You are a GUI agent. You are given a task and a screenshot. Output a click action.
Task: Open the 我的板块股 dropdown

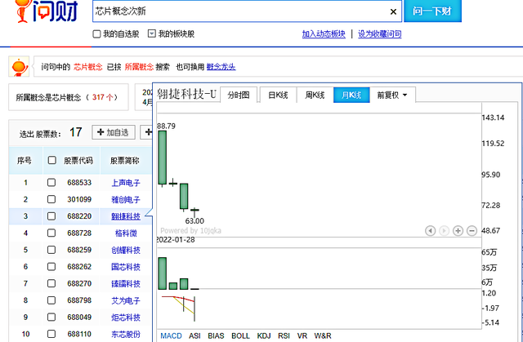click(152, 33)
